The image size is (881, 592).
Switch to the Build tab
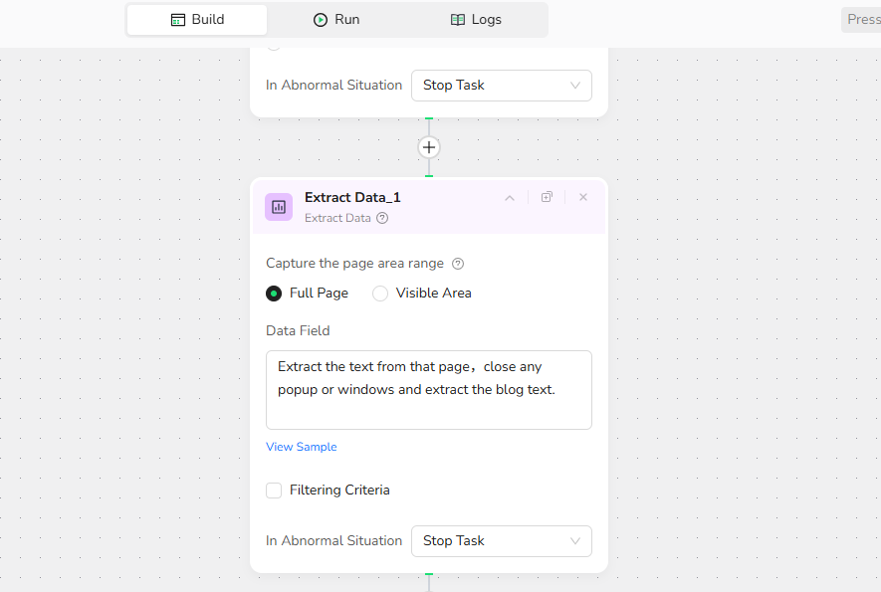[197, 20]
